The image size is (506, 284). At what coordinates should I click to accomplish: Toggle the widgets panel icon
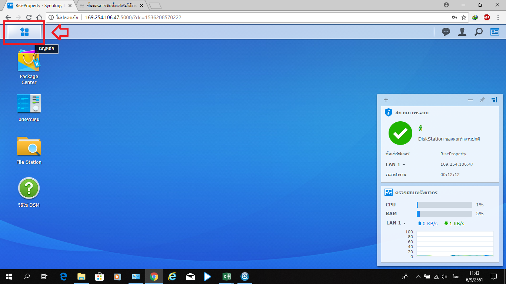click(495, 32)
